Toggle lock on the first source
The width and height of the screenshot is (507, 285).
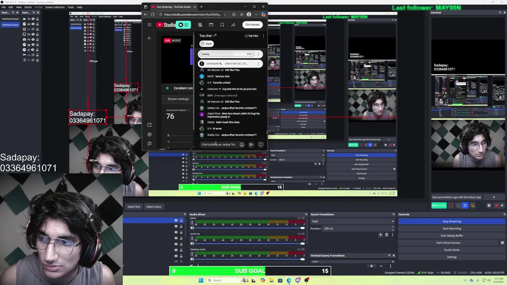37,19
